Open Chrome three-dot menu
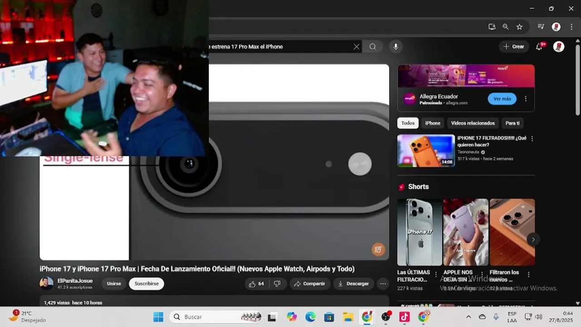Screen dimensions: 581x327 coord(571,27)
